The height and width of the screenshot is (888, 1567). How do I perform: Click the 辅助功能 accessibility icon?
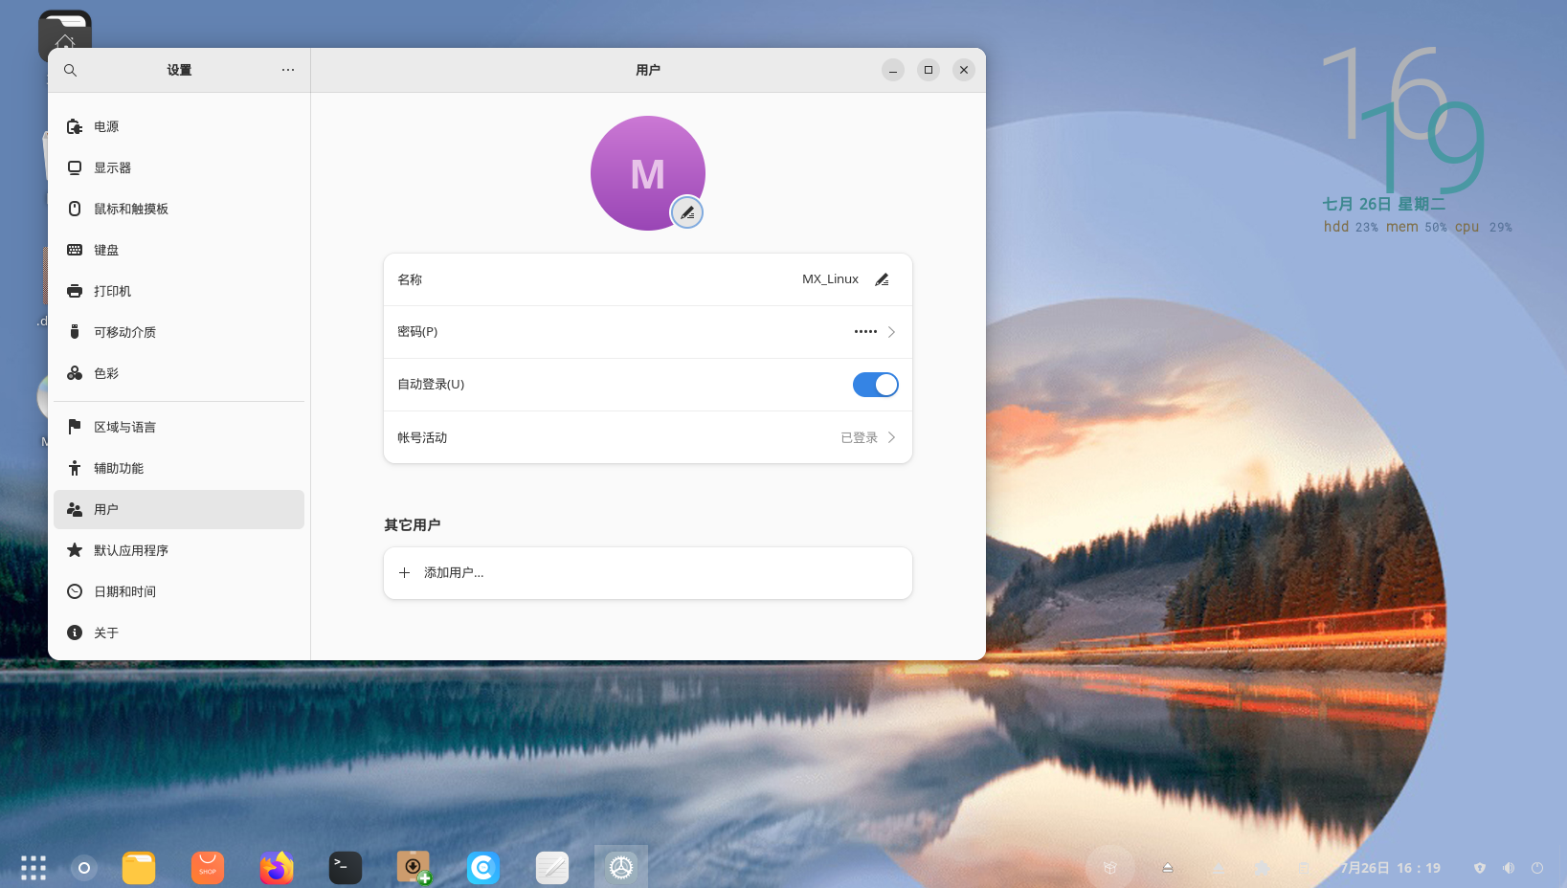[x=75, y=468]
